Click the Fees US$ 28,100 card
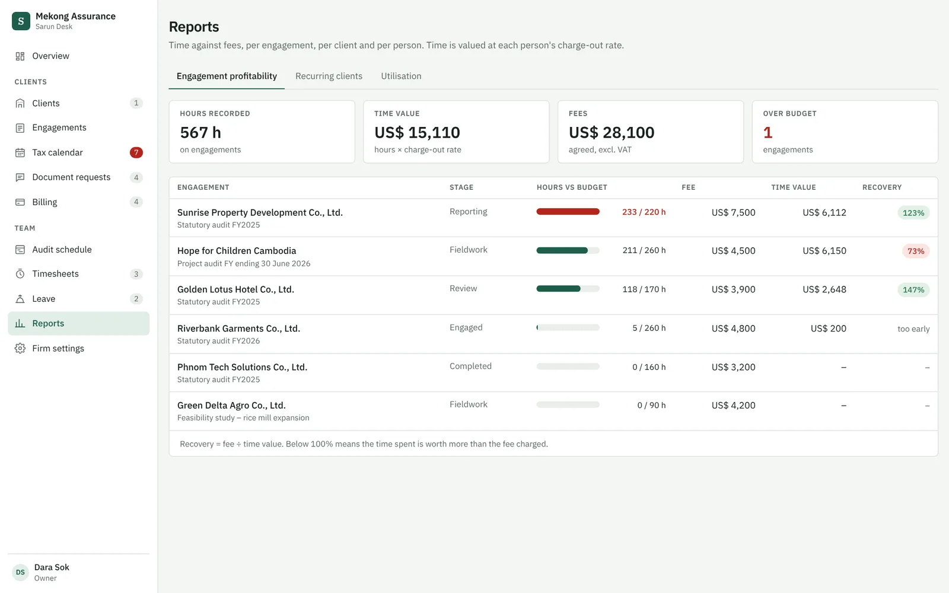The height and width of the screenshot is (593, 949). 651,132
